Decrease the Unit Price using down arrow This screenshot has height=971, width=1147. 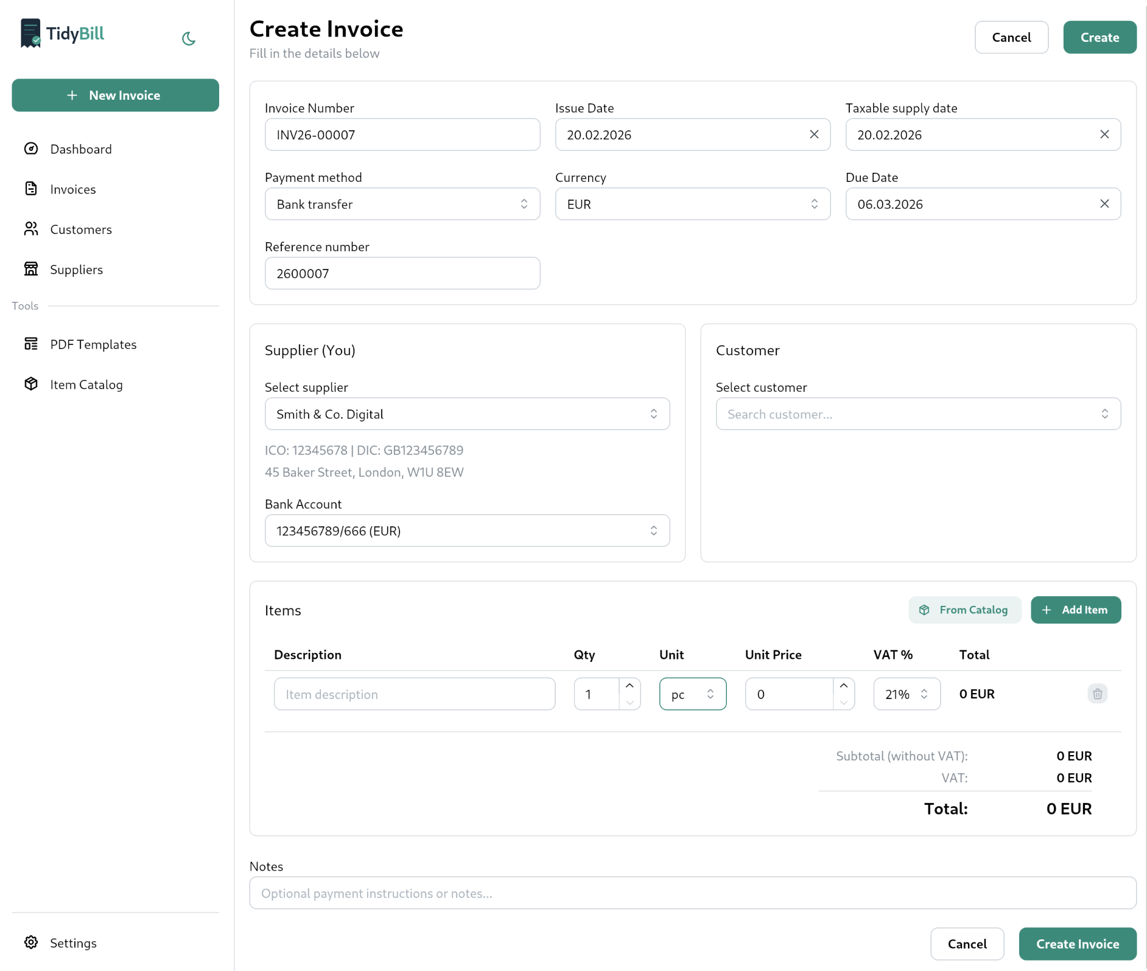[x=843, y=702]
